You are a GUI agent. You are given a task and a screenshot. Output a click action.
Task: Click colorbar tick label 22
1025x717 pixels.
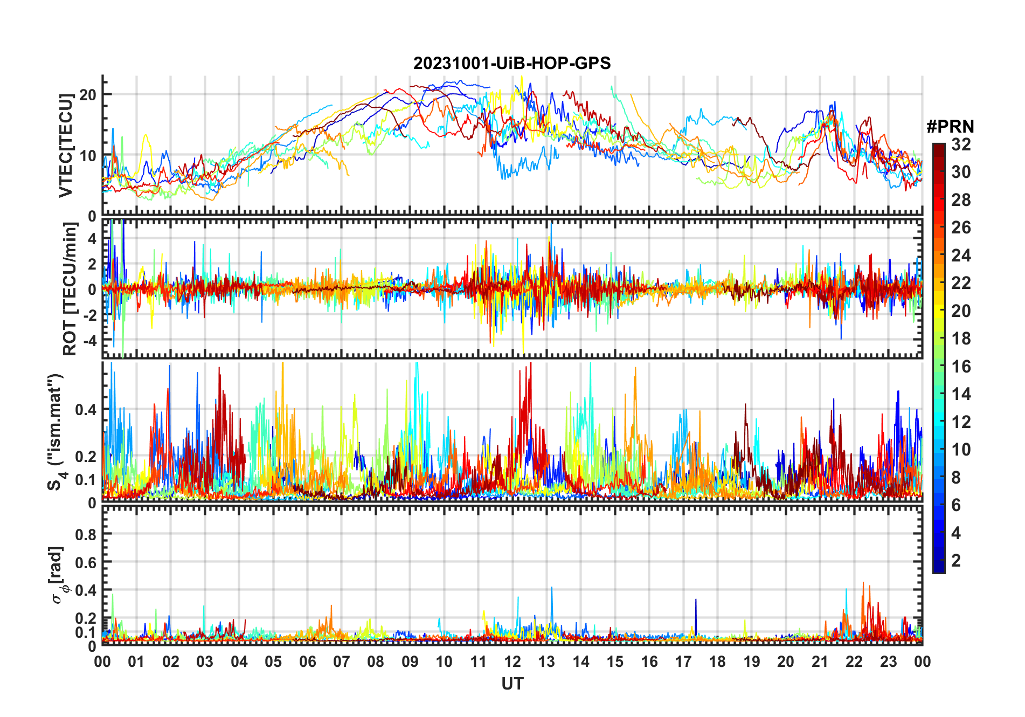[961, 283]
